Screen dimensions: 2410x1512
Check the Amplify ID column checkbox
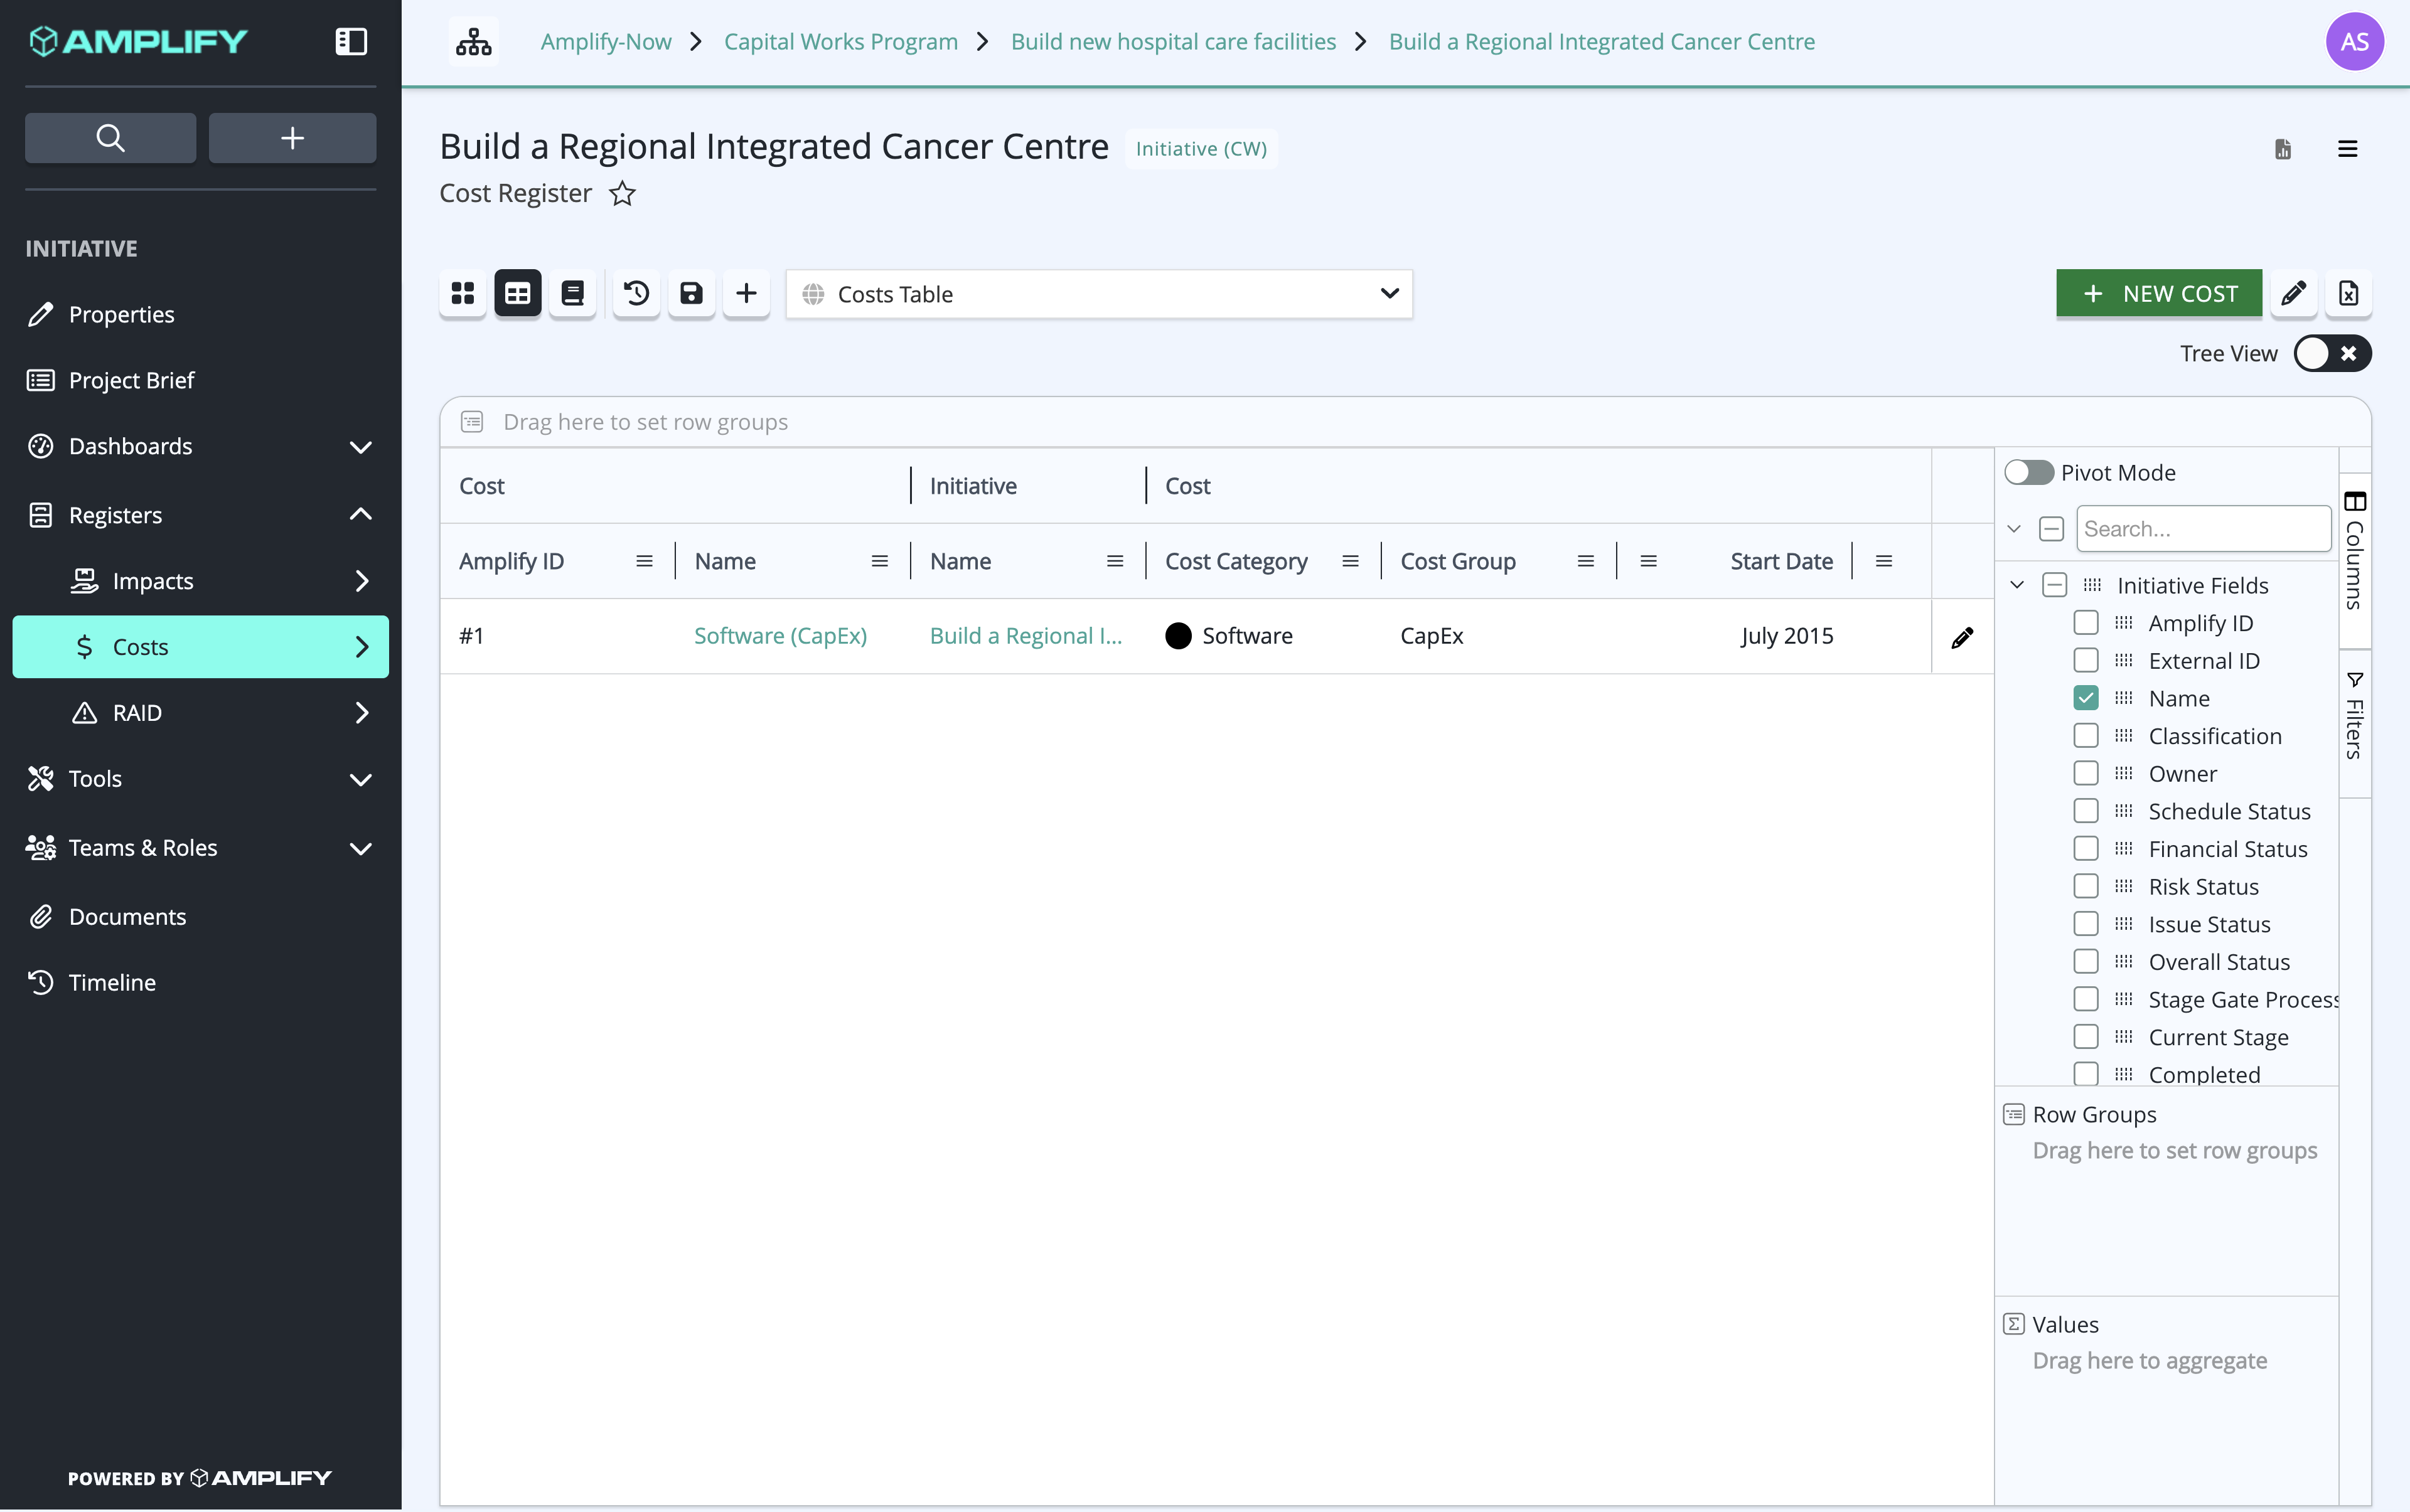point(2086,623)
